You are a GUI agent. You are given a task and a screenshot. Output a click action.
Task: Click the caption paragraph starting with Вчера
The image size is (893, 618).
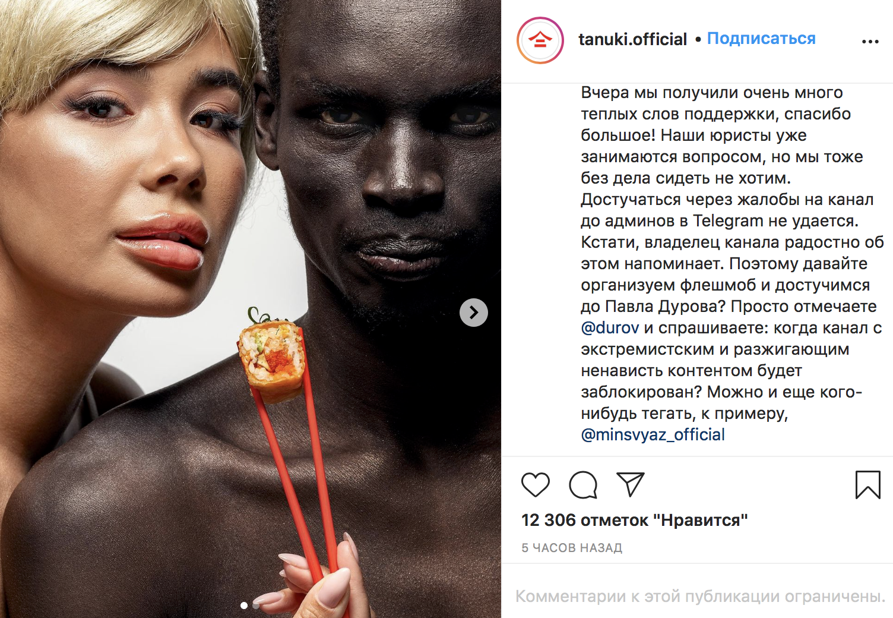732,263
